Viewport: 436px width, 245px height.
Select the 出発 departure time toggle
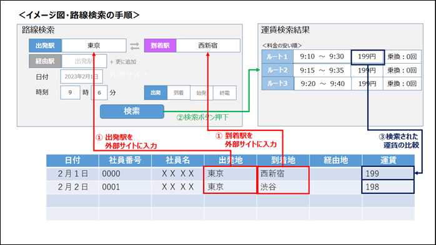click(x=156, y=93)
